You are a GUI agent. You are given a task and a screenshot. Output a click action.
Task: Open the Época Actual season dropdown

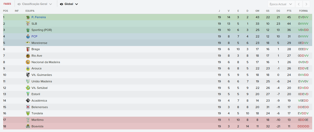[281, 4]
